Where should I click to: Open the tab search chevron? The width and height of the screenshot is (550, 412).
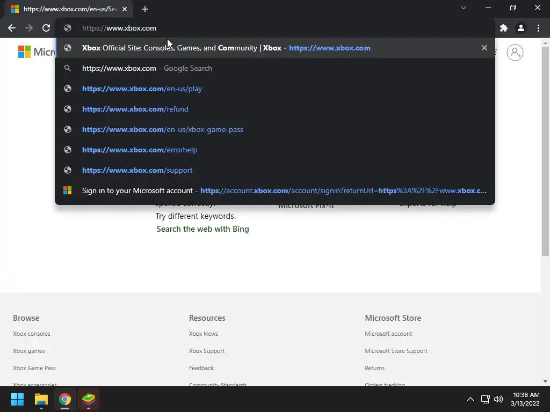pyautogui.click(x=464, y=8)
